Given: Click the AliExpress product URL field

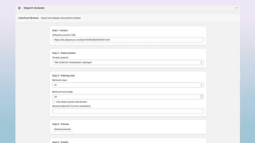Looking at the screenshot, I should 128,40.
